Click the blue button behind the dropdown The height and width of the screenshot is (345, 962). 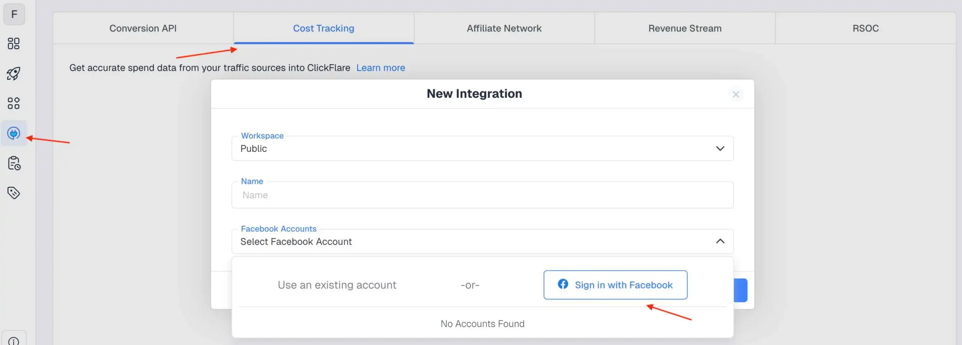[x=741, y=290]
